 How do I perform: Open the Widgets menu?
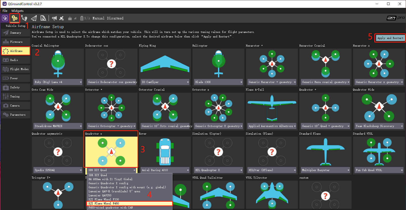[17, 11]
